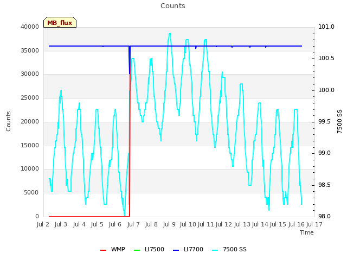Click the Jul 15 date tick label
The height and width of the screenshot is (260, 347).
pyautogui.click(x=278, y=224)
